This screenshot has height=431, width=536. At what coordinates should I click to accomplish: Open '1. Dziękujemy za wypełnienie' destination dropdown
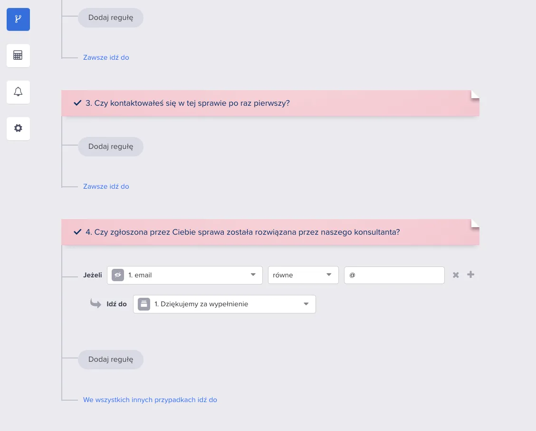click(x=224, y=304)
